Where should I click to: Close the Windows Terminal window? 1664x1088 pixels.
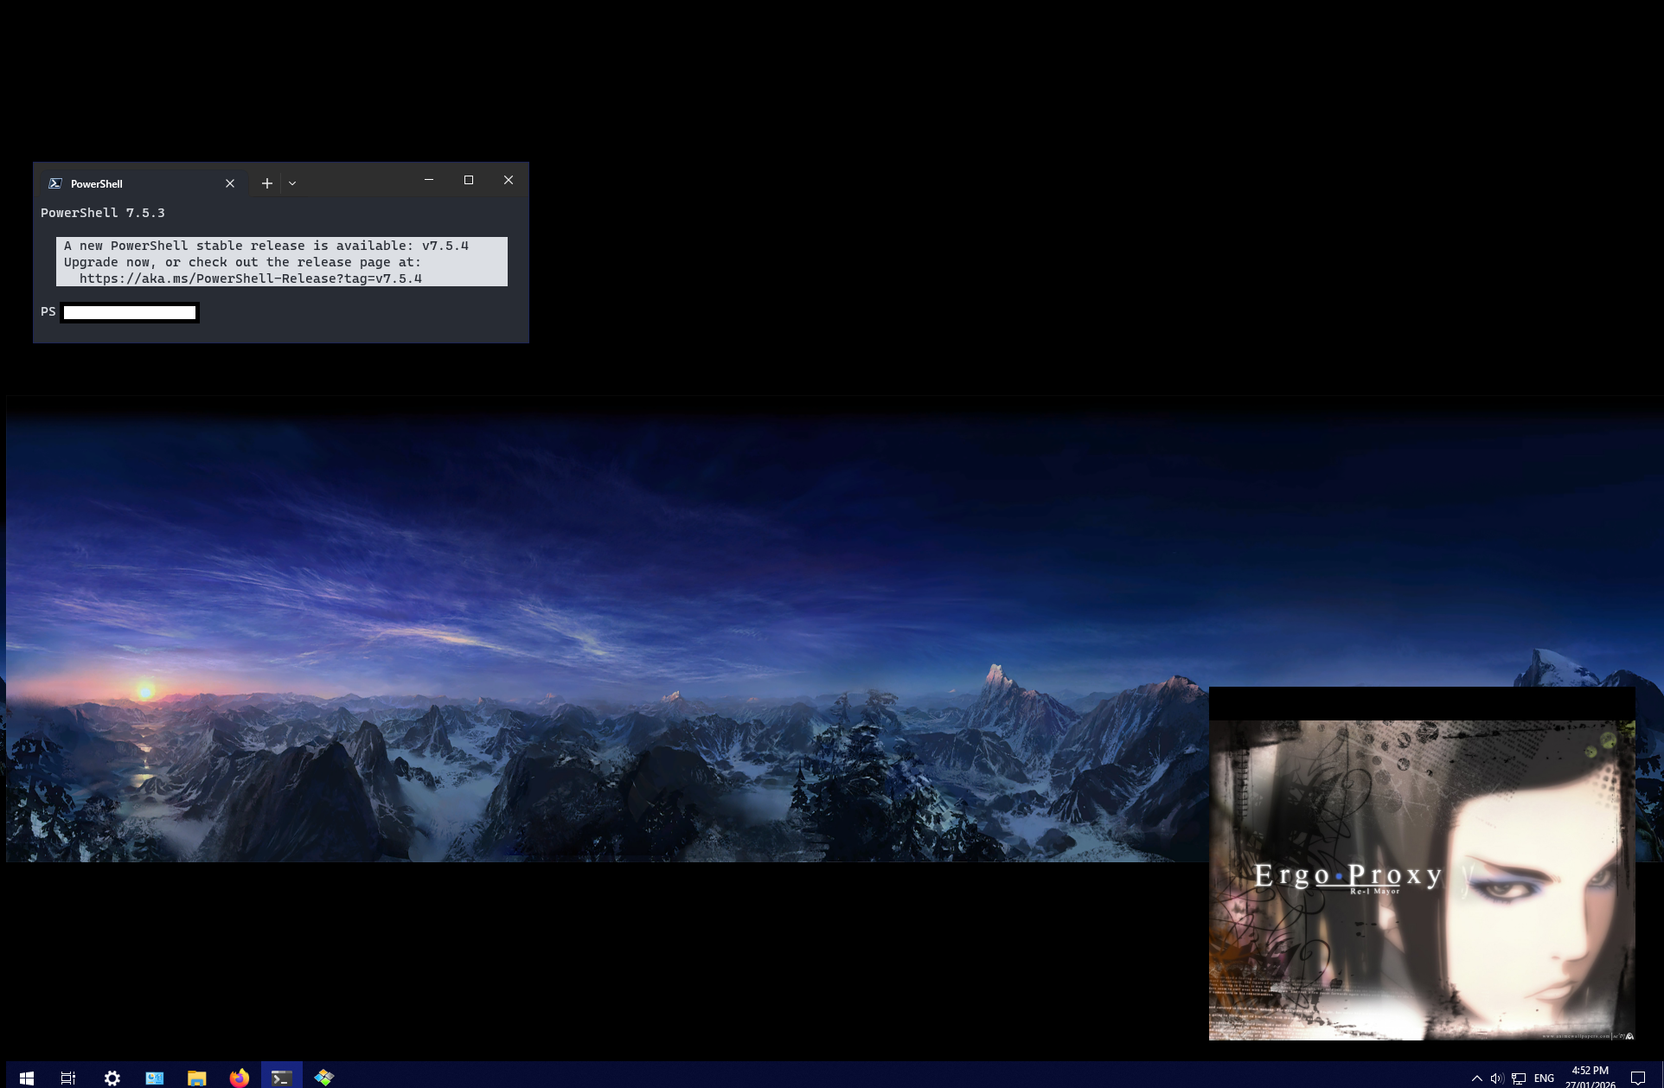click(x=509, y=180)
